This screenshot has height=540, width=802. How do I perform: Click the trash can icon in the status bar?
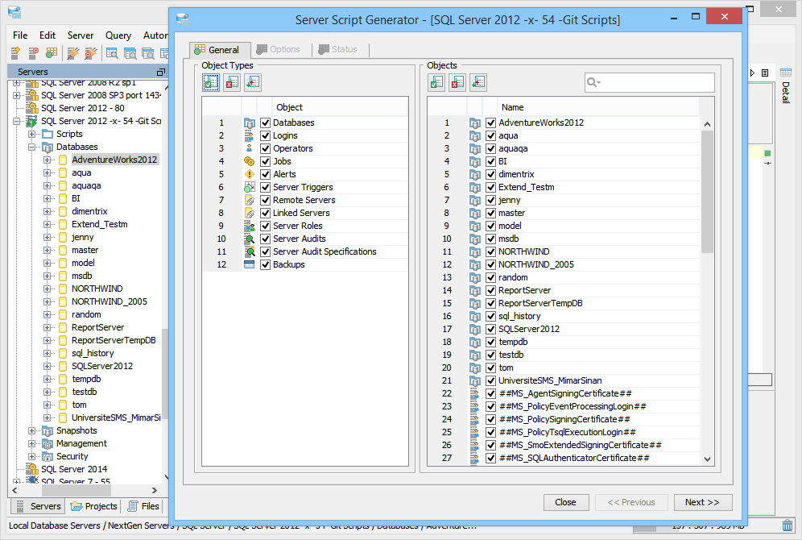click(788, 525)
